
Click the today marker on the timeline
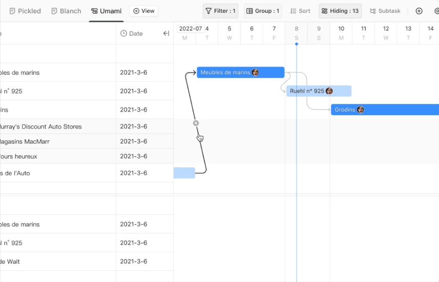[297, 44]
